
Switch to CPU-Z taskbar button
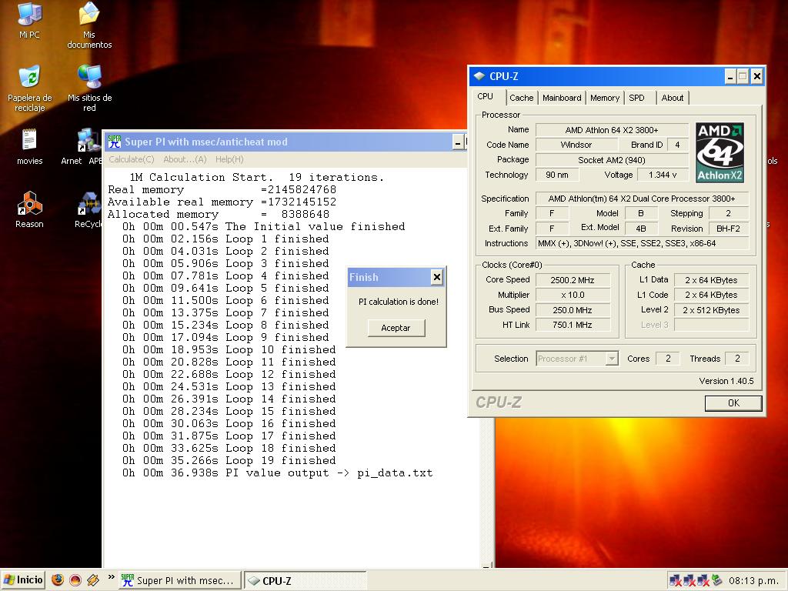tap(305, 580)
